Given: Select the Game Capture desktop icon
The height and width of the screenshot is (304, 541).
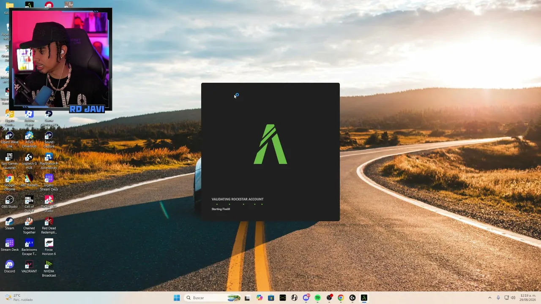Looking at the screenshot, I should coord(49,119).
